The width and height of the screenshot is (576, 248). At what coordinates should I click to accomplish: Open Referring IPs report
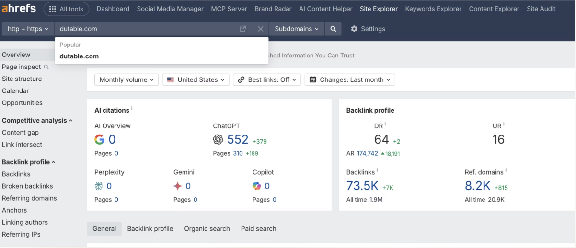tap(21, 234)
